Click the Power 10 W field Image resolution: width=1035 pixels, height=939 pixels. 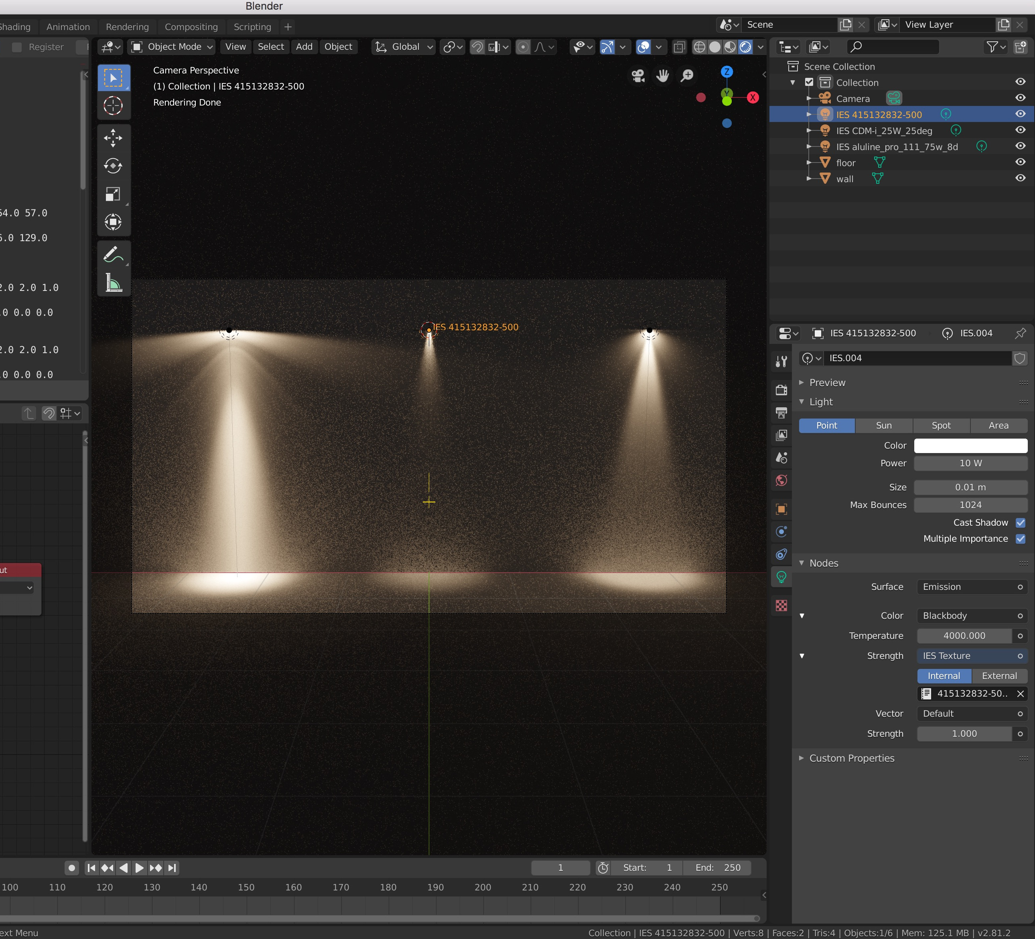pyautogui.click(x=970, y=463)
